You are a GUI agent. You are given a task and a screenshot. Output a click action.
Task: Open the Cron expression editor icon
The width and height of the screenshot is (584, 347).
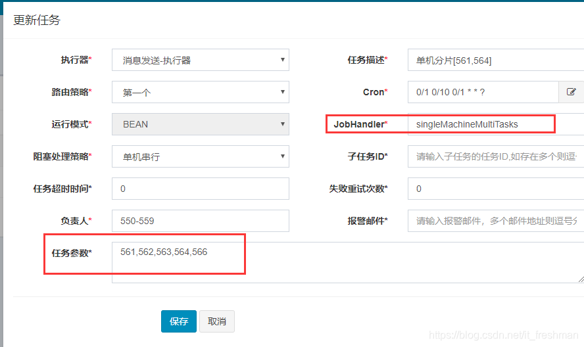coord(572,92)
